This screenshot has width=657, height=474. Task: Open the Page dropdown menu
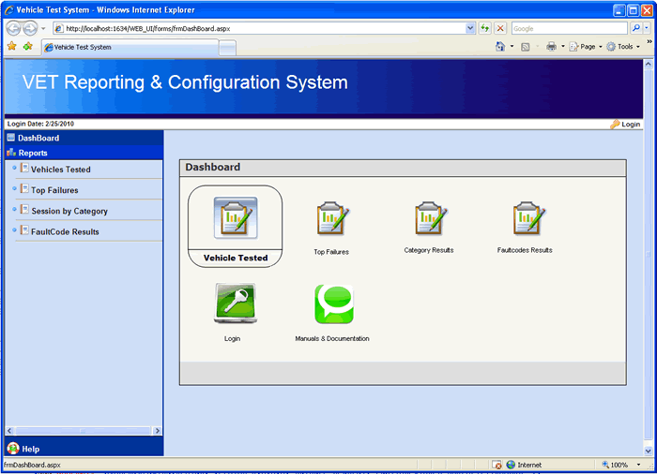(588, 47)
